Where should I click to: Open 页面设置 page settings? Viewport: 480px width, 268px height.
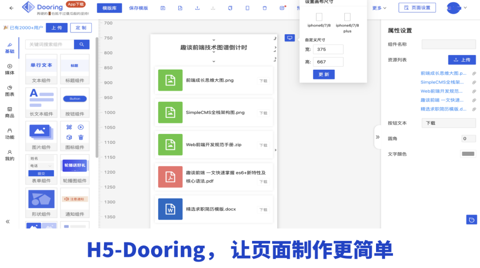[417, 8]
